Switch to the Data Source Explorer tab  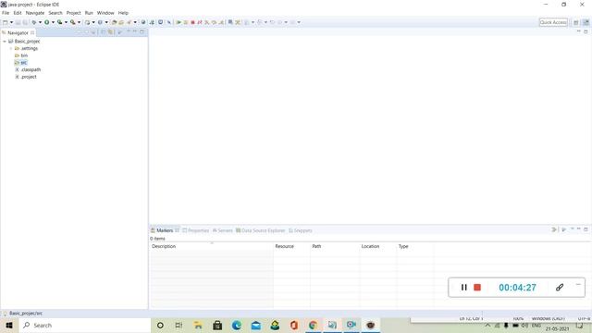pos(261,230)
